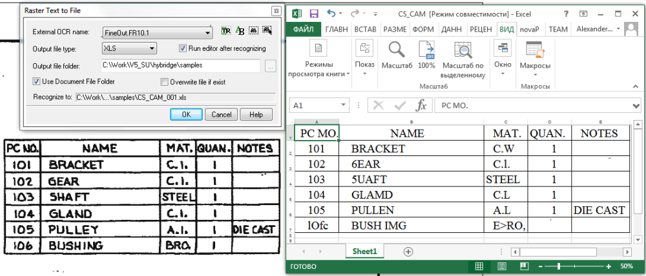Click the last OCR selection icon in dialog
The image size is (646, 276).
click(267, 30)
